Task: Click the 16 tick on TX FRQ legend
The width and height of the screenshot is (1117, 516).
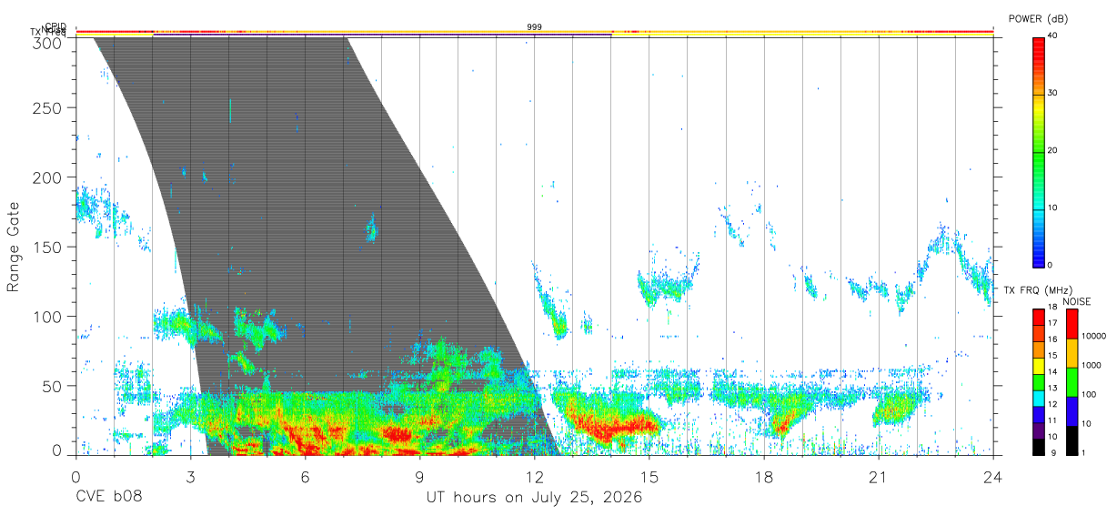Action: pyautogui.click(x=1052, y=339)
